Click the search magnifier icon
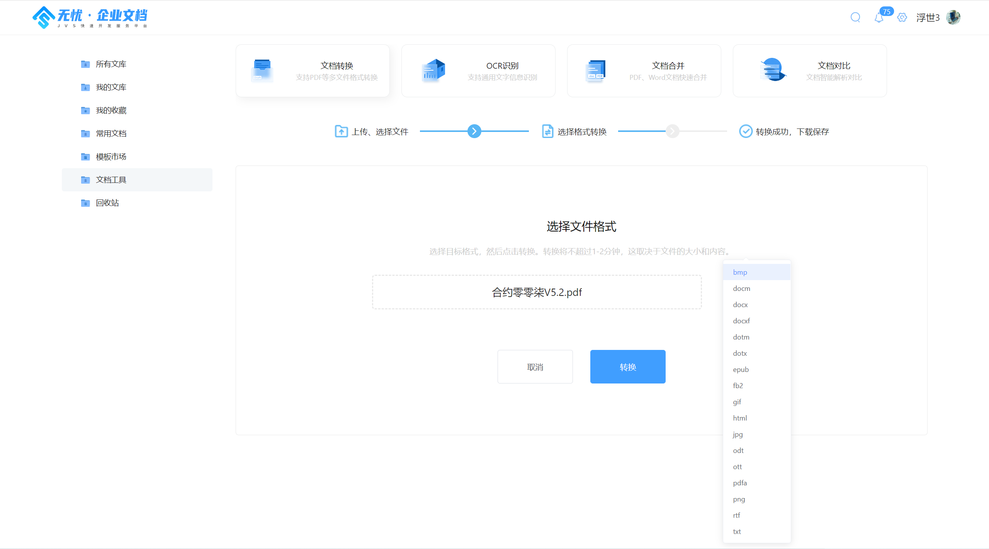The height and width of the screenshot is (549, 989). pos(855,17)
